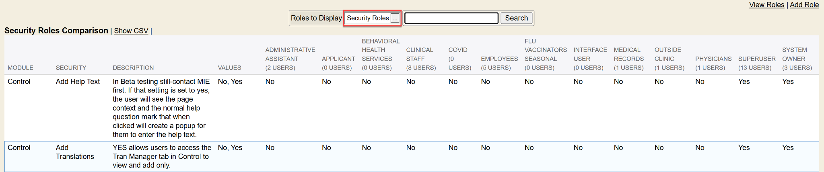Screen dimensions: 824x172
Task: Click the Employees column header
Action: pyautogui.click(x=499, y=63)
